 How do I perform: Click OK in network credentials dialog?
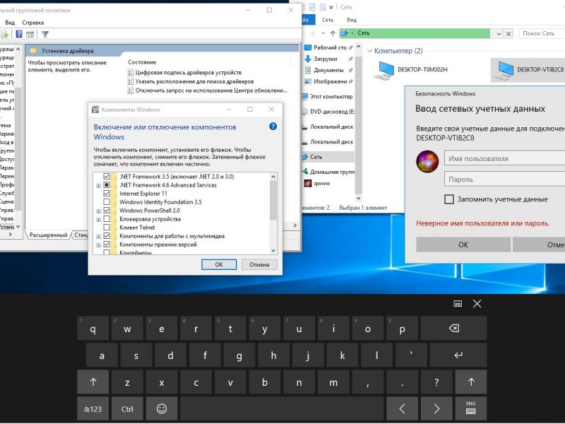pos(463,245)
